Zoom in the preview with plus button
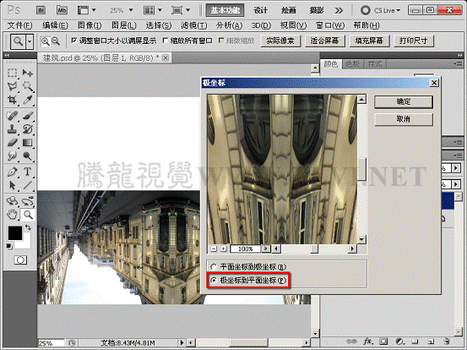 point(224,249)
